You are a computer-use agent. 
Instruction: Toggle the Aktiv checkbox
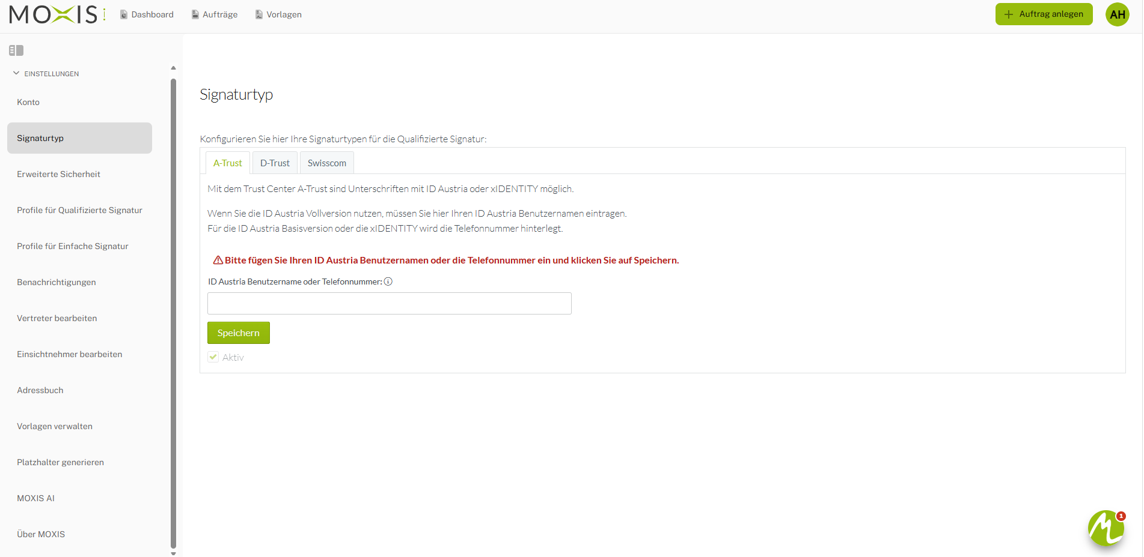213,357
